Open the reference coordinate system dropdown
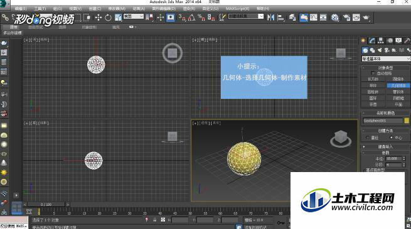 tap(134, 16)
